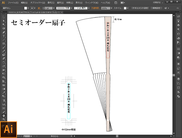Select the Mesh tool
Viewport: 182px width, 138px height.
[x=4, y=85]
